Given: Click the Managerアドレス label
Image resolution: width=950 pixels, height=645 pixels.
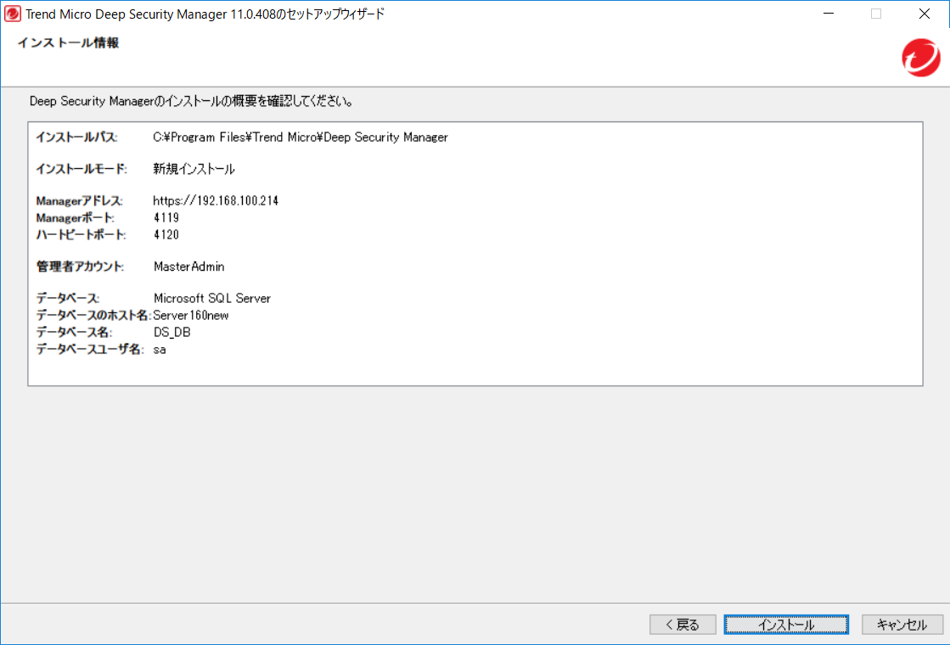Looking at the screenshot, I should pos(79,200).
